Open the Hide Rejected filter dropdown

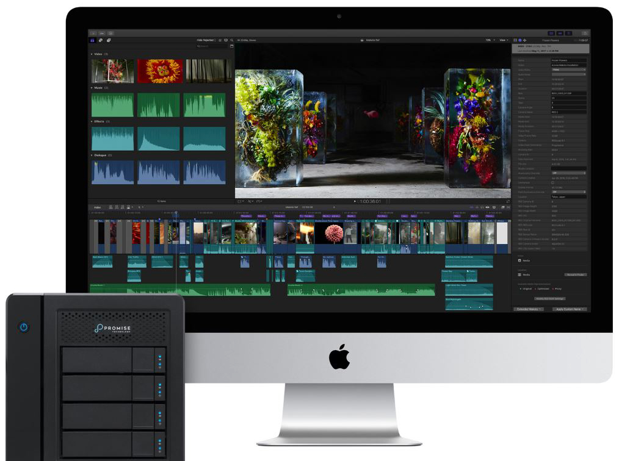pos(206,40)
